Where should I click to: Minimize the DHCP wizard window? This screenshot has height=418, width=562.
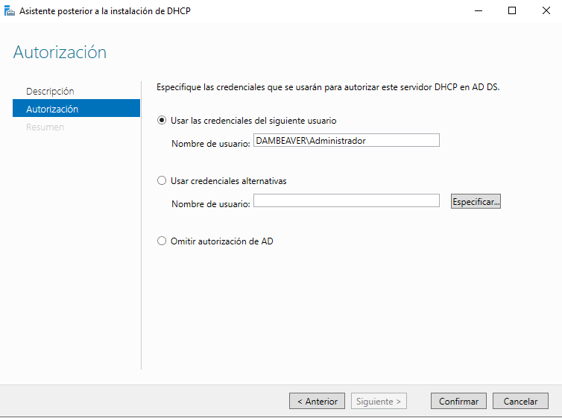(x=479, y=10)
